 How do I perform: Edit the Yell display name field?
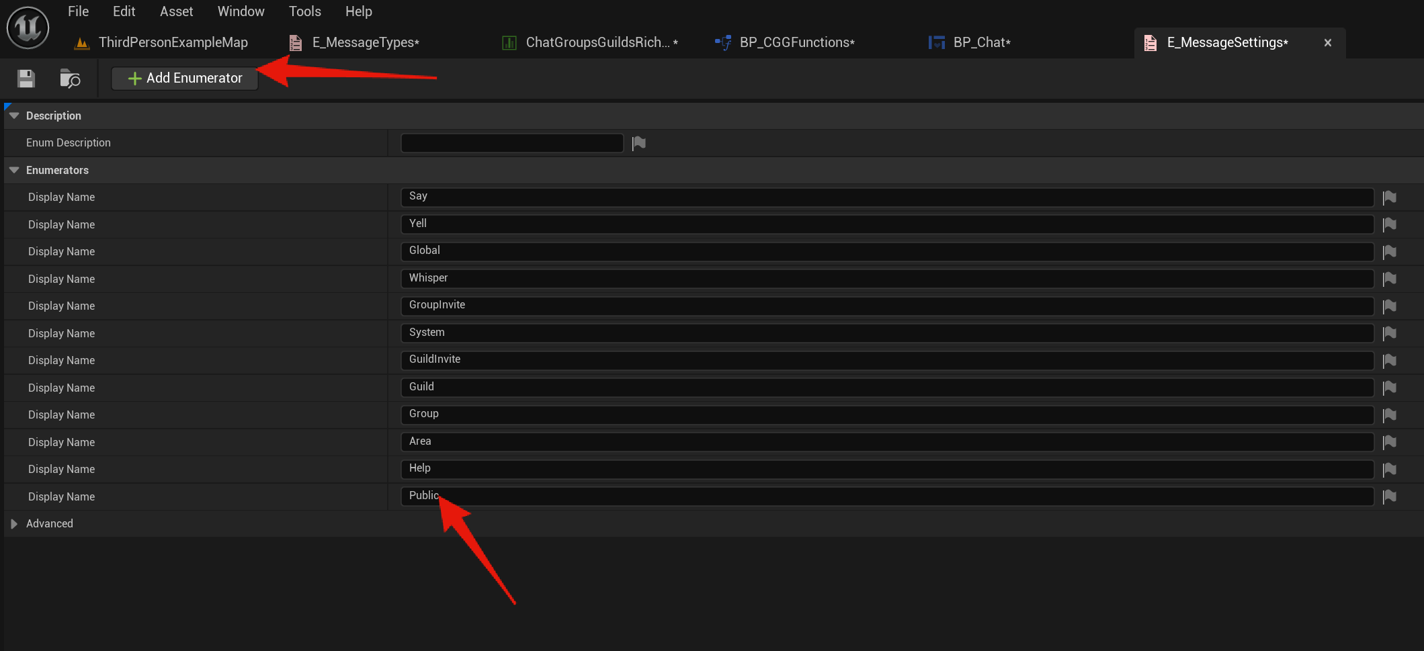(x=887, y=224)
